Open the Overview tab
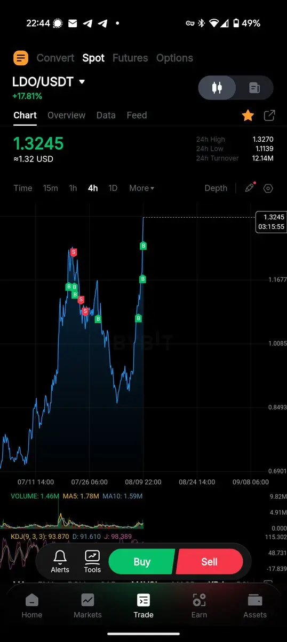This screenshot has height=642, width=287. 66,115
